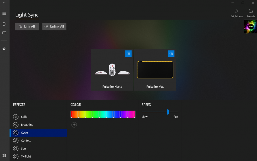Choose the Confetti effect
Screen dimensions: 257x161
26,141
